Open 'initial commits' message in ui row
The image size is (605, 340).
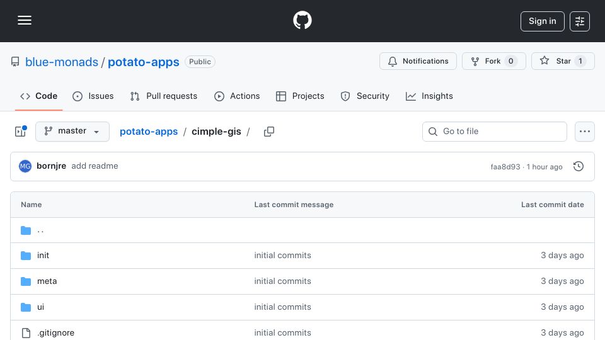coord(282,307)
